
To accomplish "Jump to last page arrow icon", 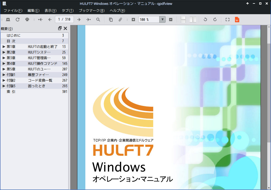I will point(89,20).
